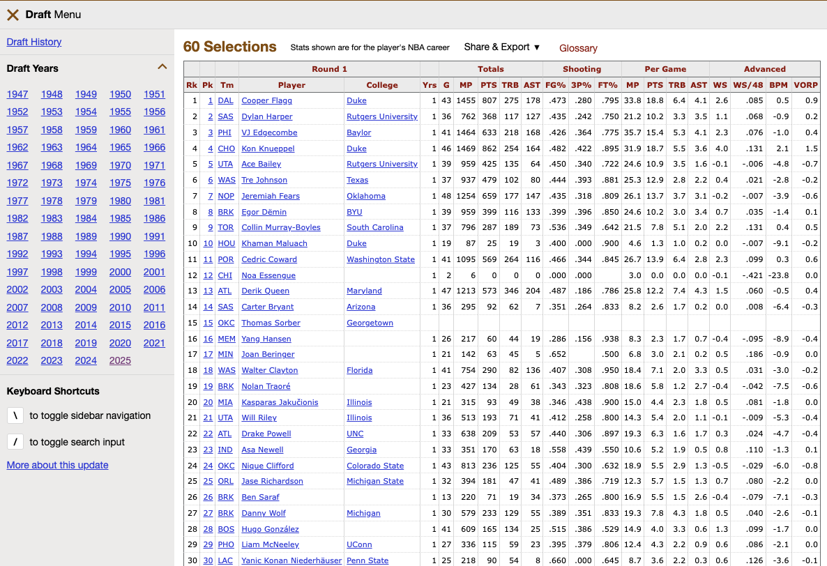The width and height of the screenshot is (827, 566).
Task: Open the Duke college page
Action: point(356,100)
